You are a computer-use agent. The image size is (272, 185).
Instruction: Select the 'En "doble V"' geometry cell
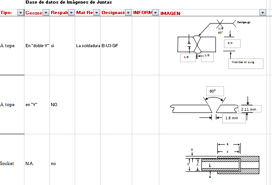click(x=37, y=46)
